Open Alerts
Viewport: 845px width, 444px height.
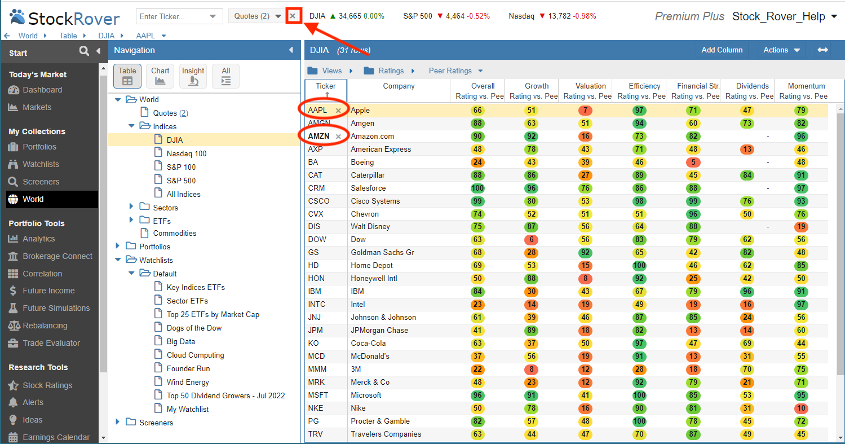[x=25, y=402]
